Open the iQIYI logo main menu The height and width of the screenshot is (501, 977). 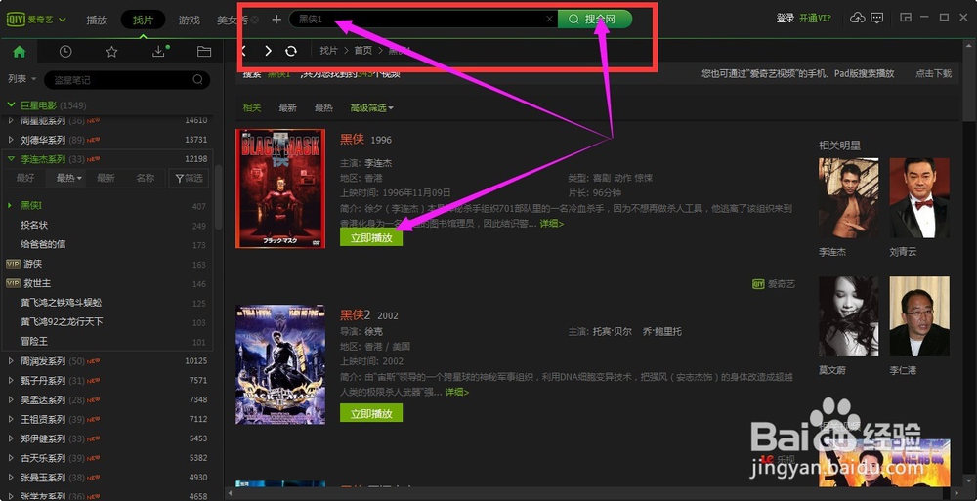36,20
